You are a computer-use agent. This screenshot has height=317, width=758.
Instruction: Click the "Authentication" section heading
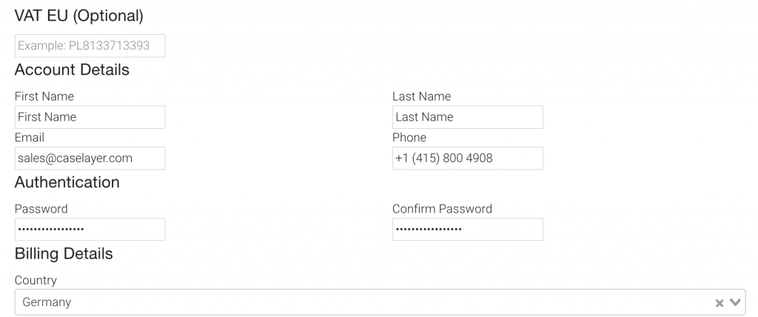67,181
